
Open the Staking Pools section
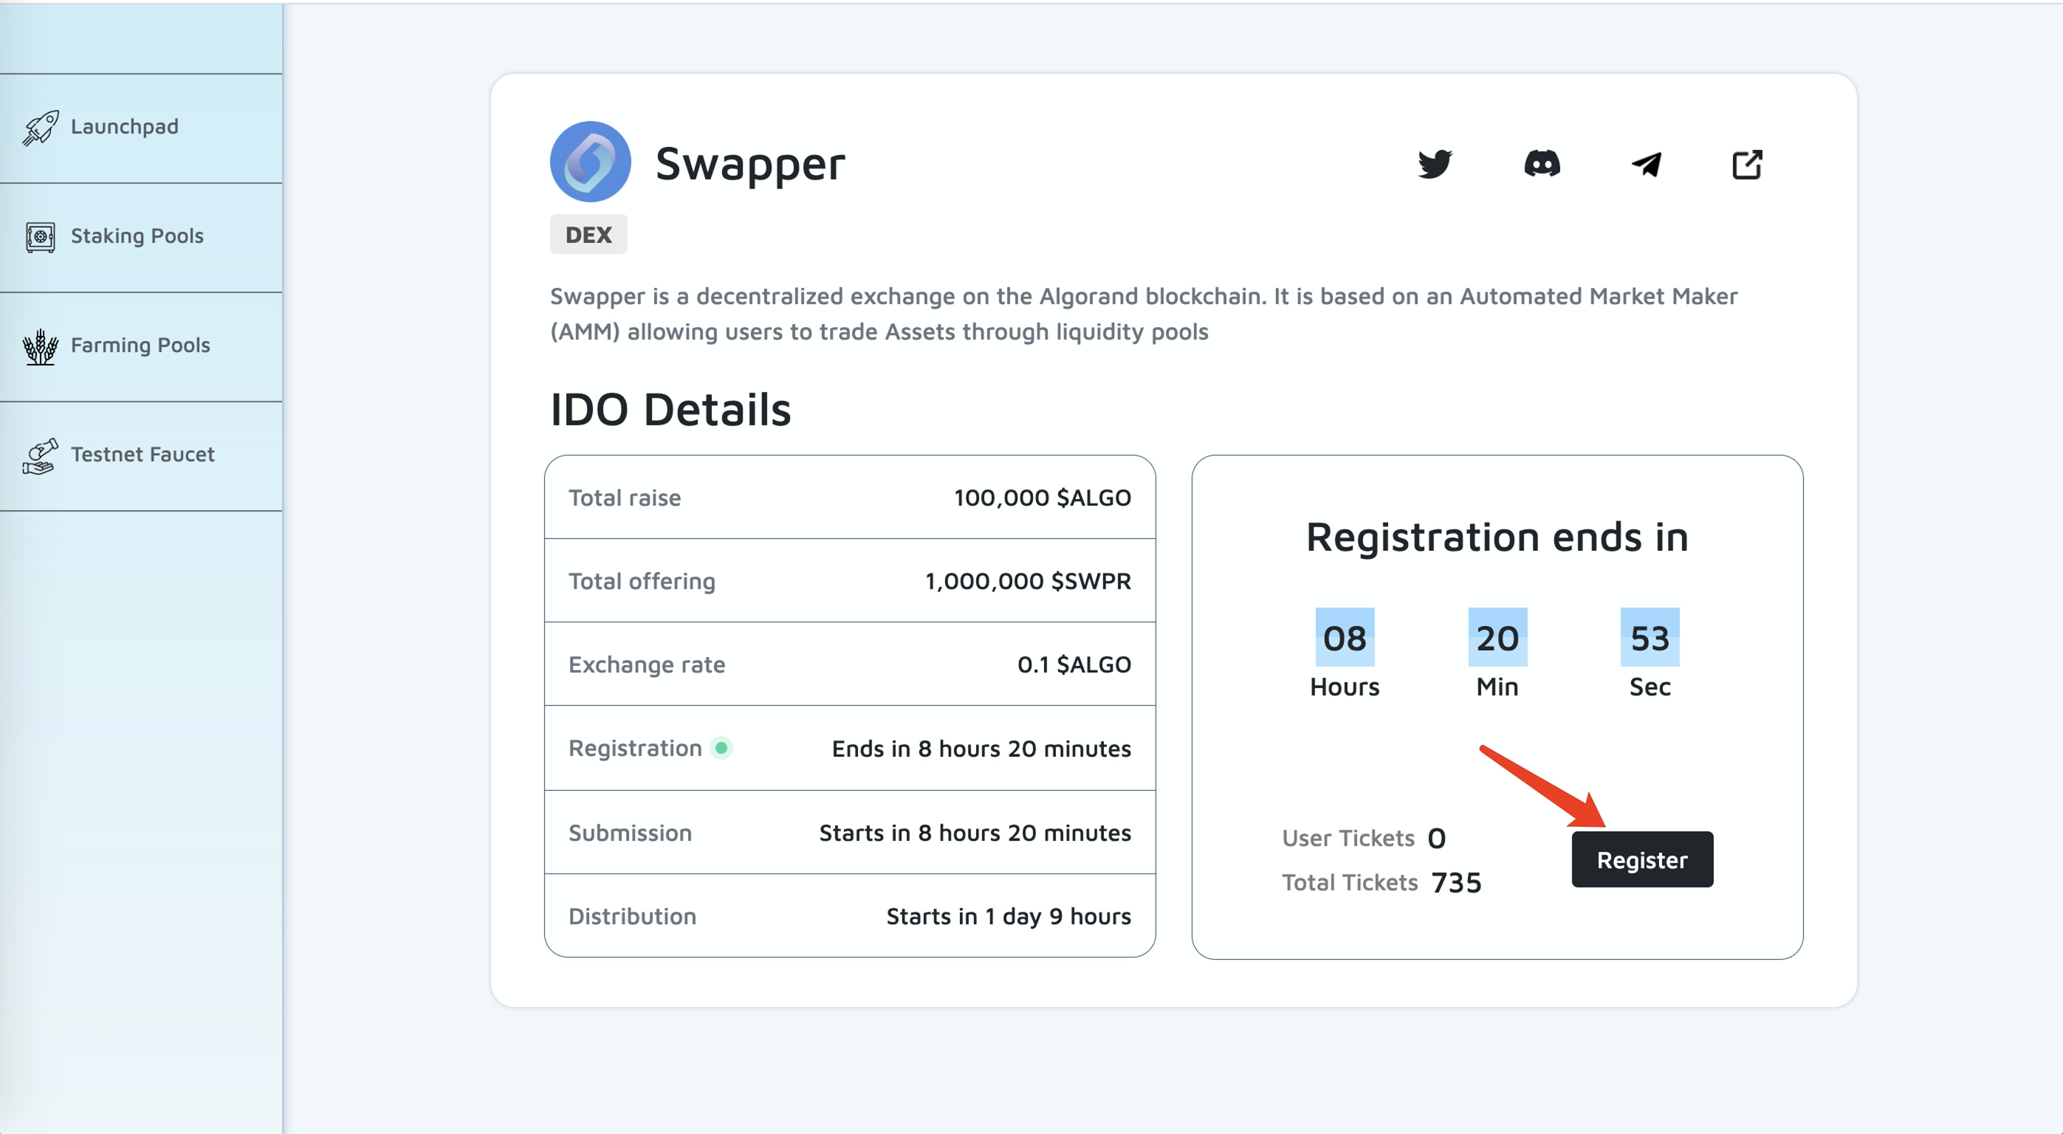[137, 236]
